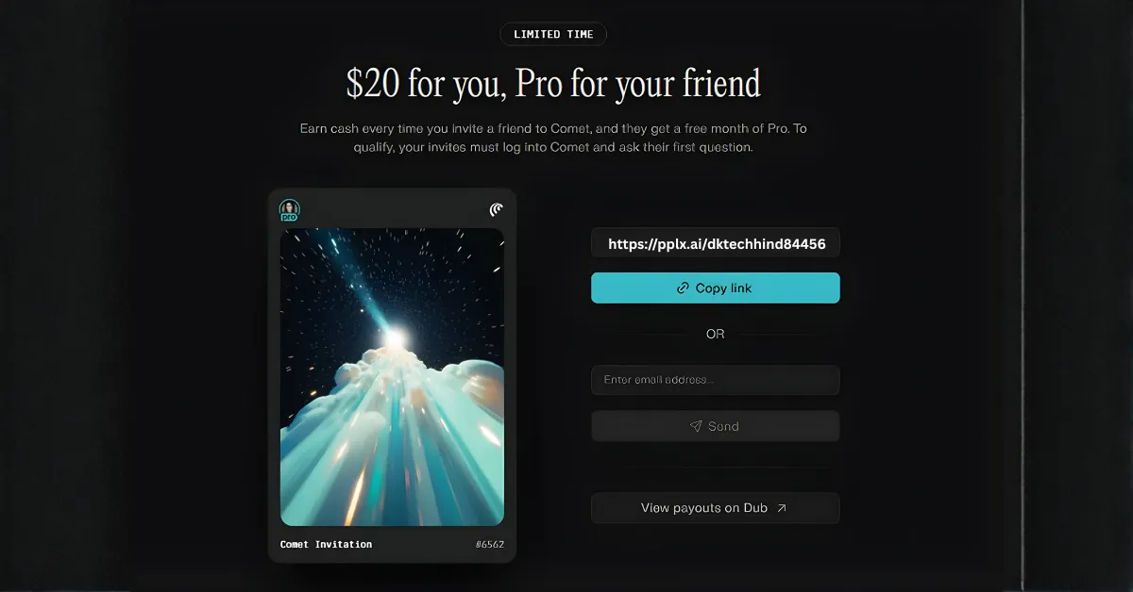Click the Comet invitation card artwork
This screenshot has width=1133, height=592.
tap(392, 376)
